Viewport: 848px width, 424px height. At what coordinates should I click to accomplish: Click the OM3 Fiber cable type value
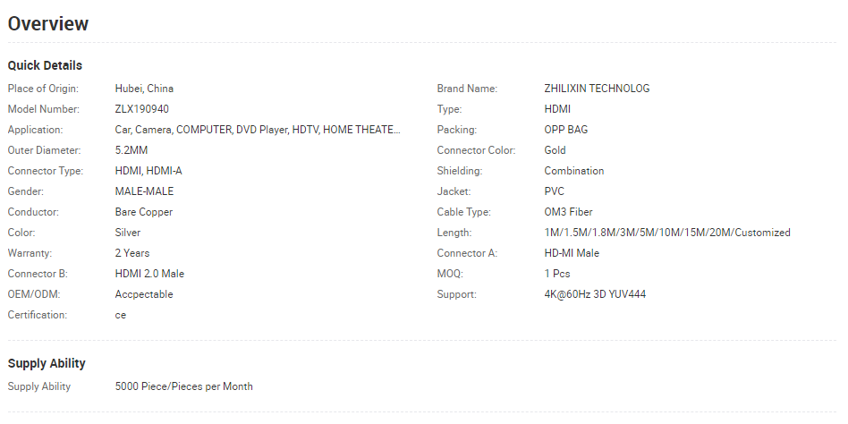568,212
